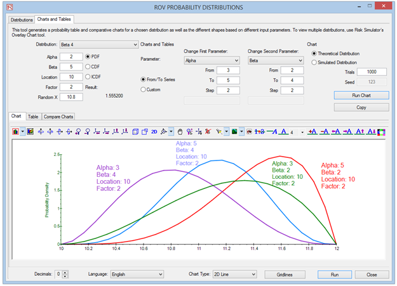
Task: Select the ICDF radio button
Action: point(88,77)
